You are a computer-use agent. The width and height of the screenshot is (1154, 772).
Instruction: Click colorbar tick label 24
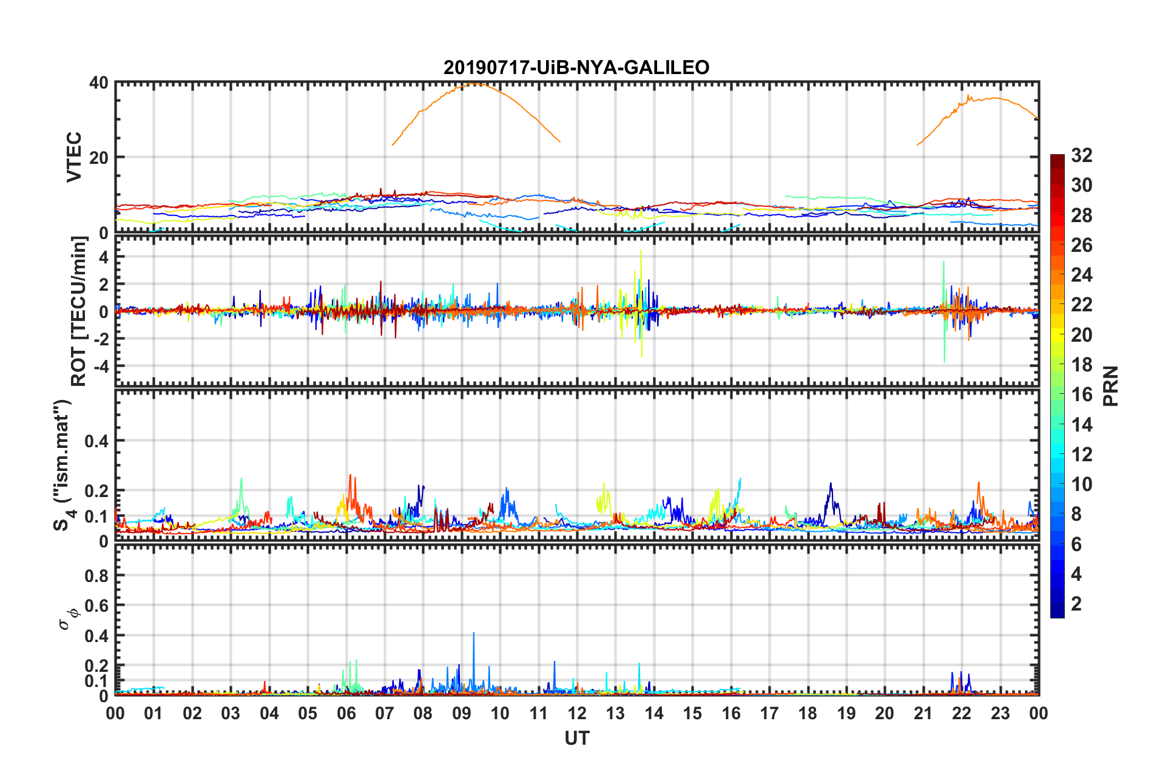[x=1082, y=275]
